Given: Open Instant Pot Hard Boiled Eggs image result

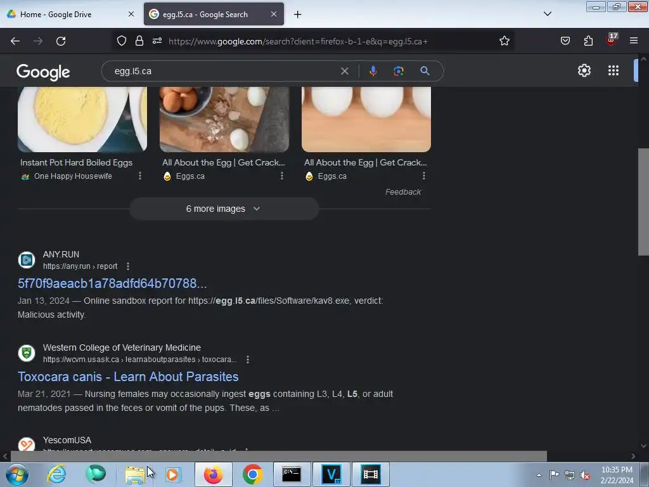Looking at the screenshot, I should 76,162.
